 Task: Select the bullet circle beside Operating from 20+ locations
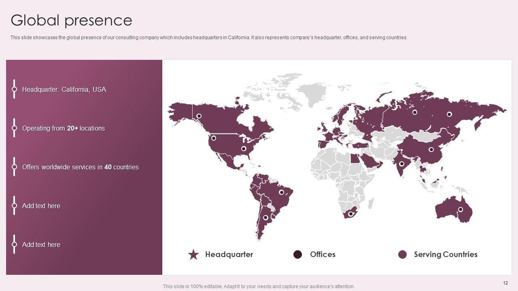(x=14, y=128)
